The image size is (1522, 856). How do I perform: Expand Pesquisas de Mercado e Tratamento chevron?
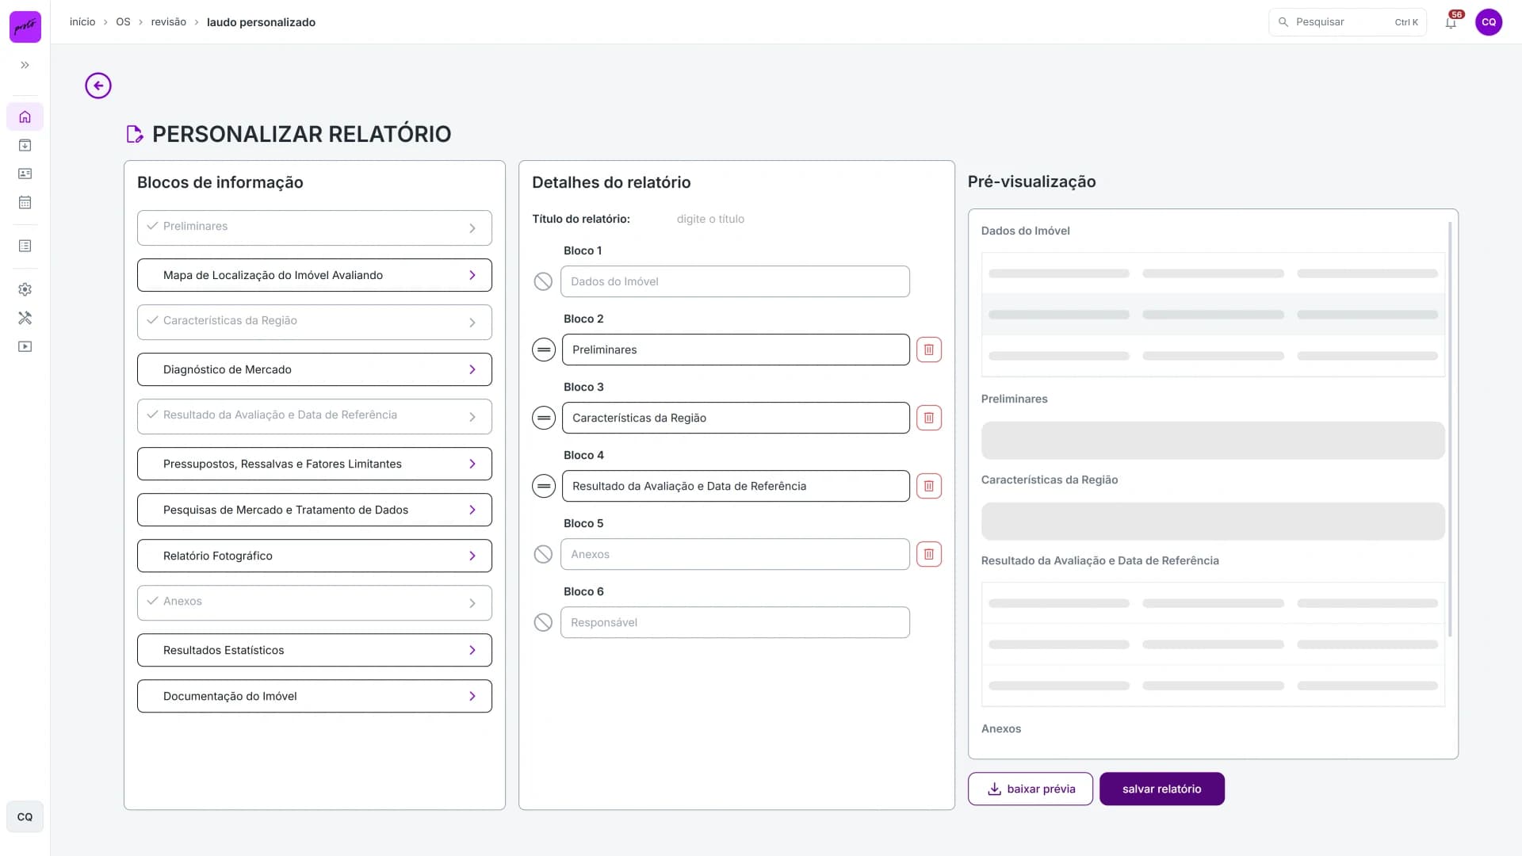[x=472, y=510]
